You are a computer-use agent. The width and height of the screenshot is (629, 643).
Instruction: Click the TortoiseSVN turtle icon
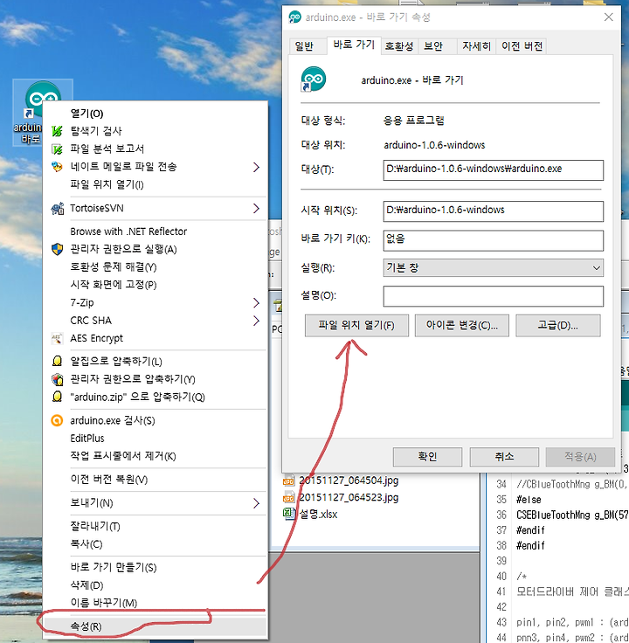pos(57,208)
